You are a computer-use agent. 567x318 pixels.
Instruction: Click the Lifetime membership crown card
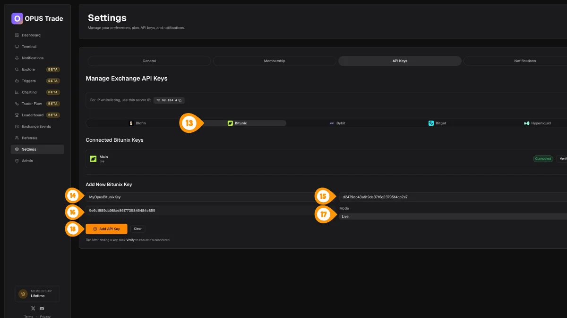[x=37, y=294]
